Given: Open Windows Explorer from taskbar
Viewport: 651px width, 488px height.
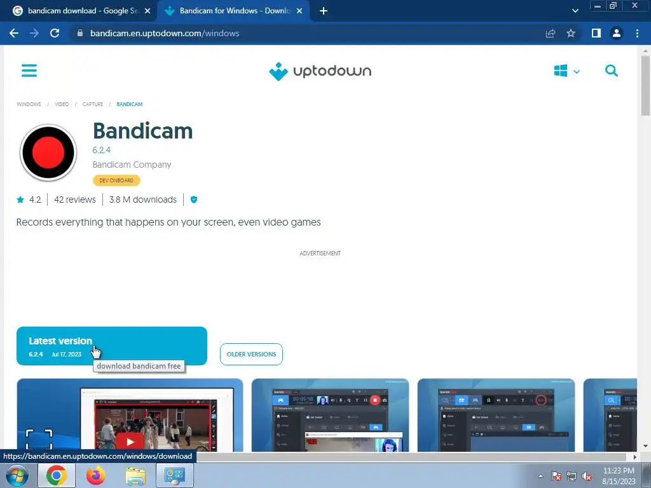Looking at the screenshot, I should point(135,476).
